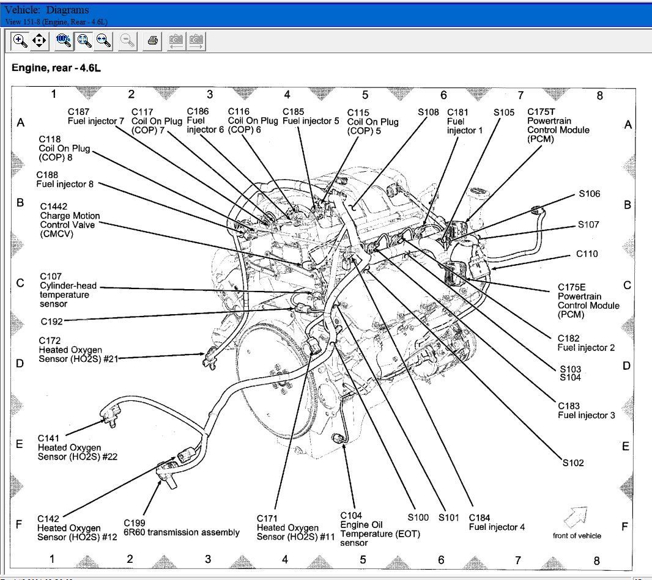The height and width of the screenshot is (580, 652).
Task: Click the S102 splice label
Action: click(573, 463)
